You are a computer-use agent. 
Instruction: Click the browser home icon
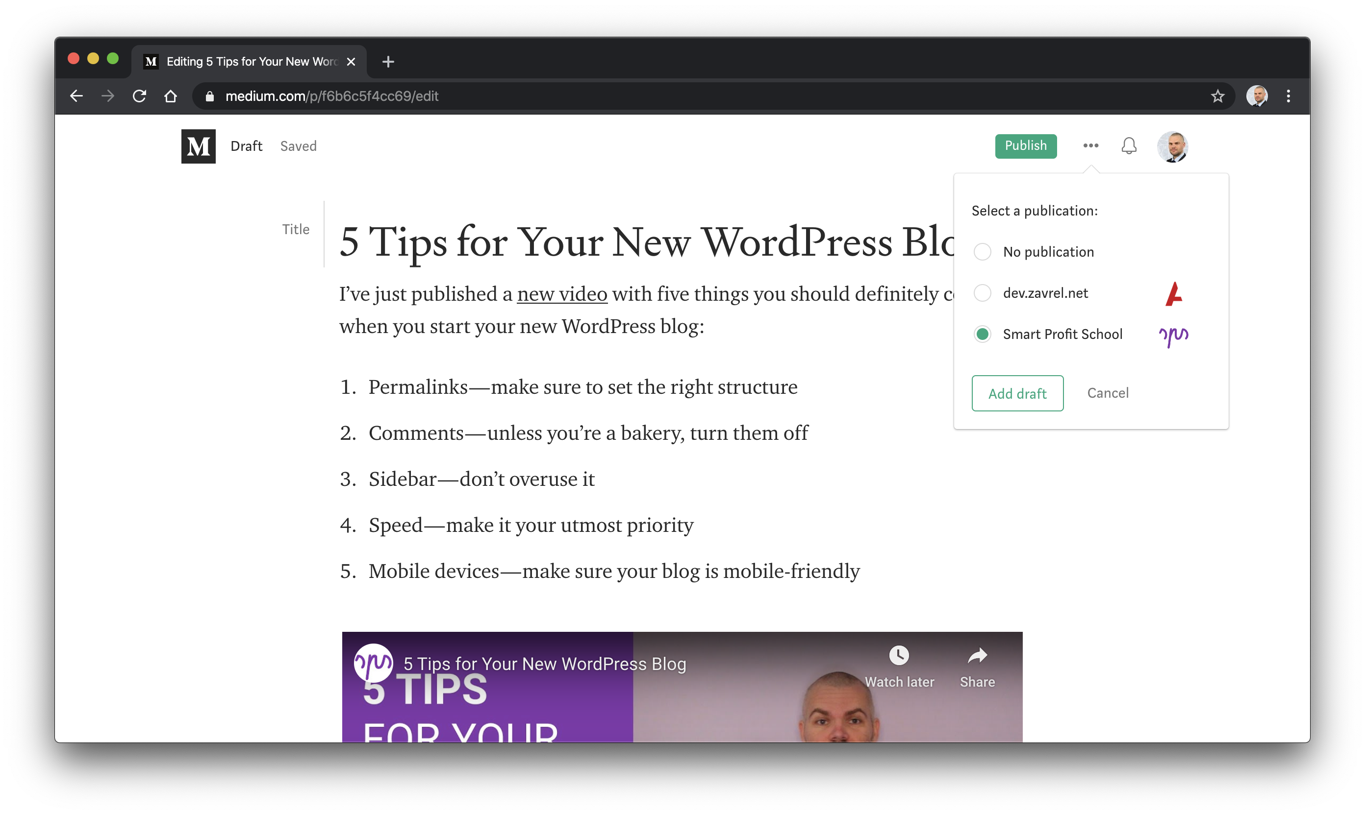pos(171,96)
